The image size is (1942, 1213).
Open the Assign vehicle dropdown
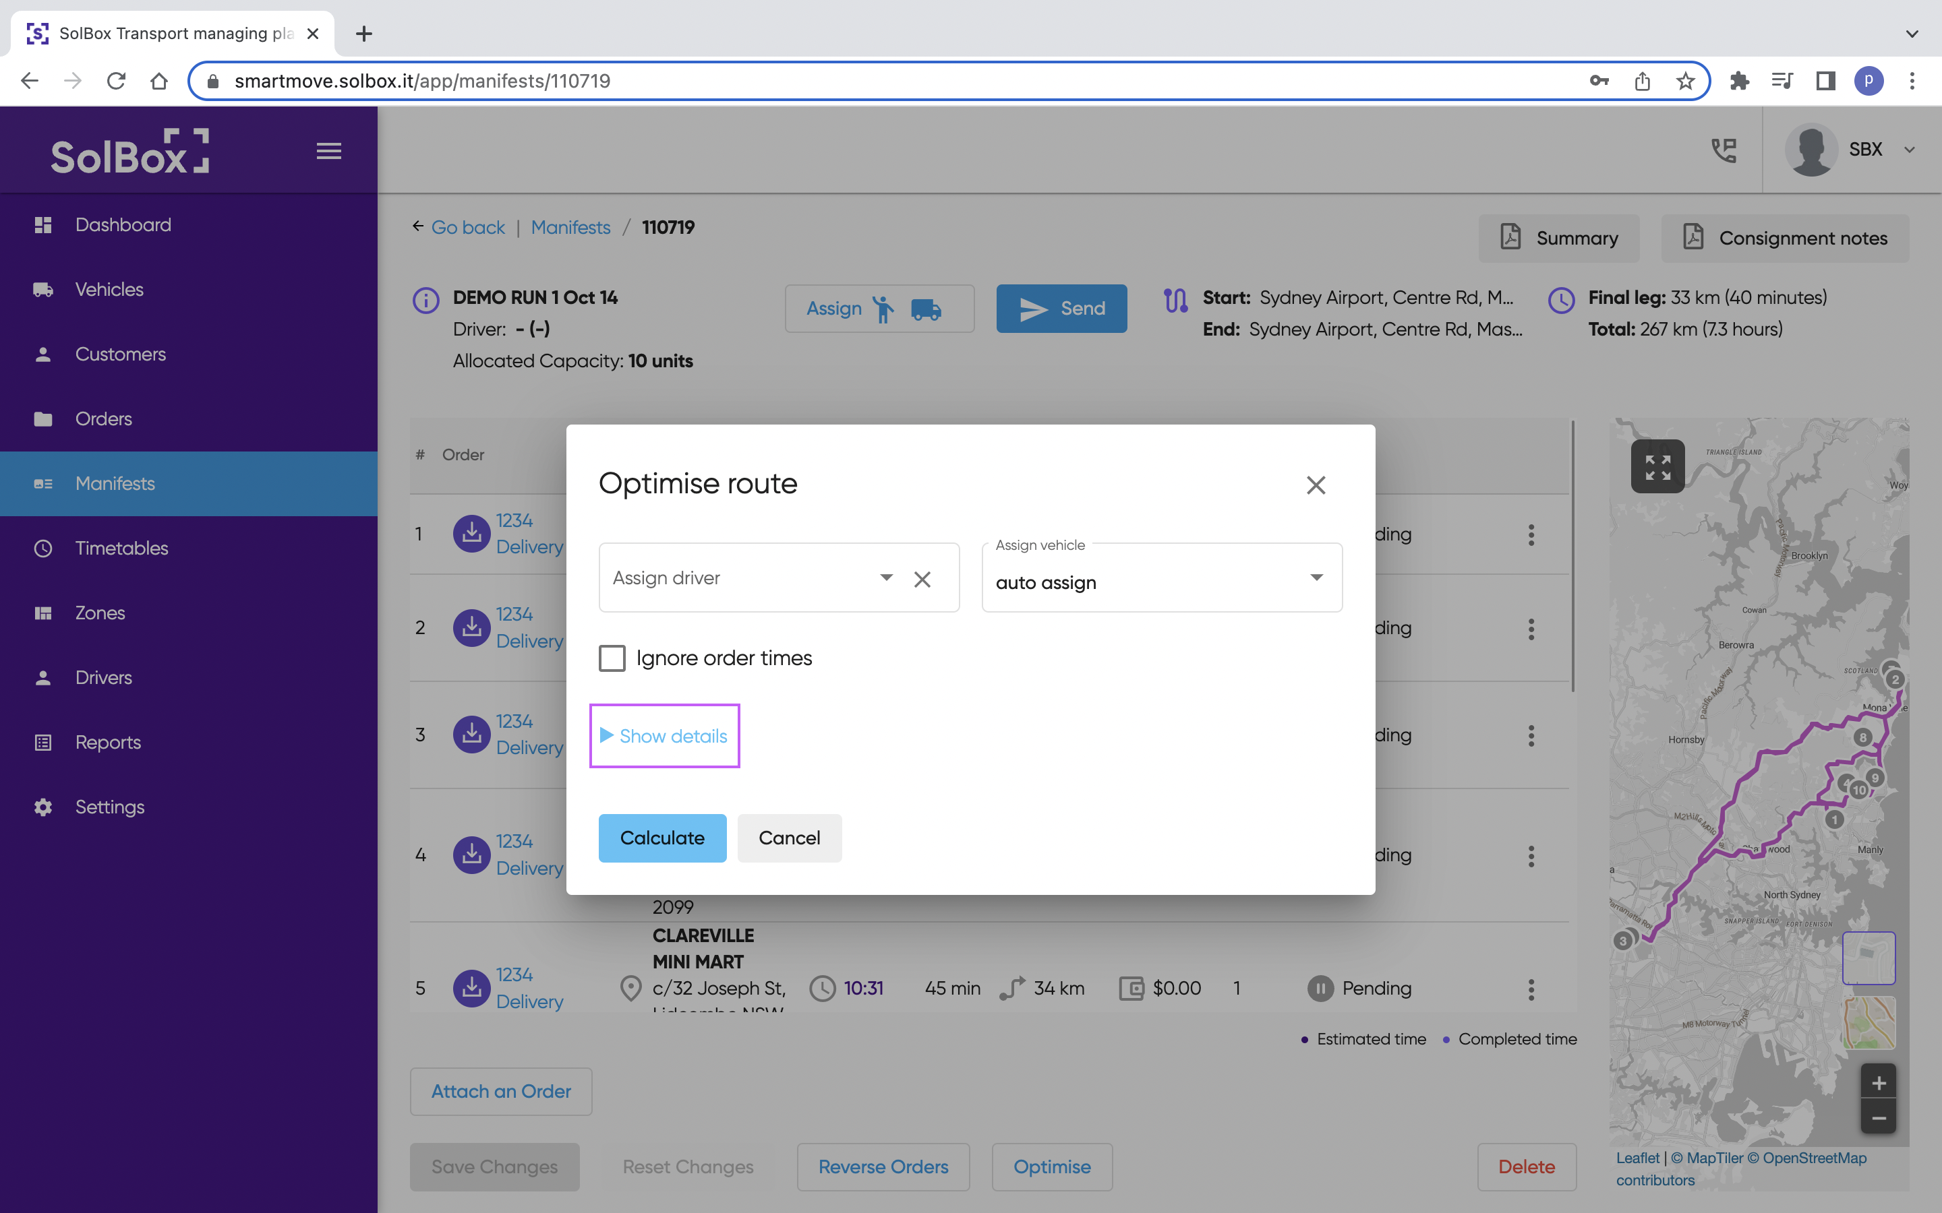tap(1161, 578)
